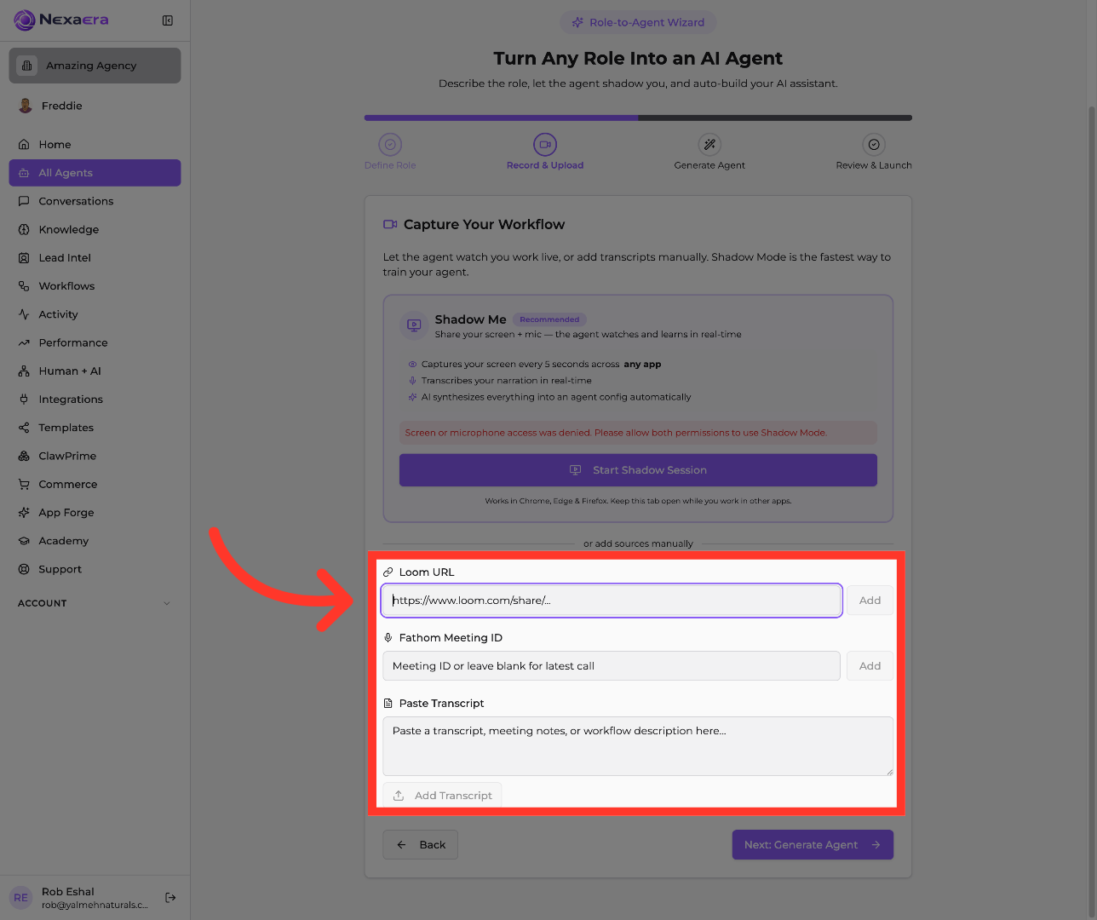Open Lead Intel in the sidebar
The width and height of the screenshot is (1097, 920).
coord(95,258)
